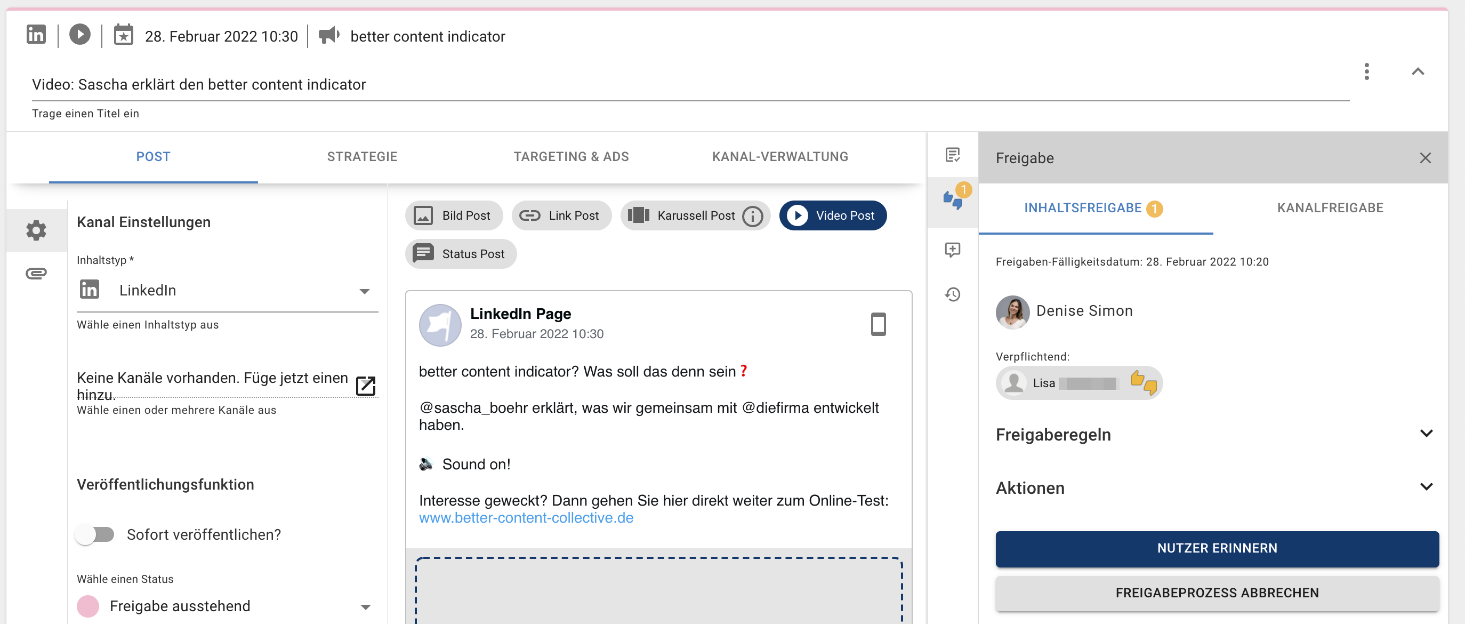Open the add comment panel icon
Image resolution: width=1465 pixels, height=624 pixels.
click(953, 250)
